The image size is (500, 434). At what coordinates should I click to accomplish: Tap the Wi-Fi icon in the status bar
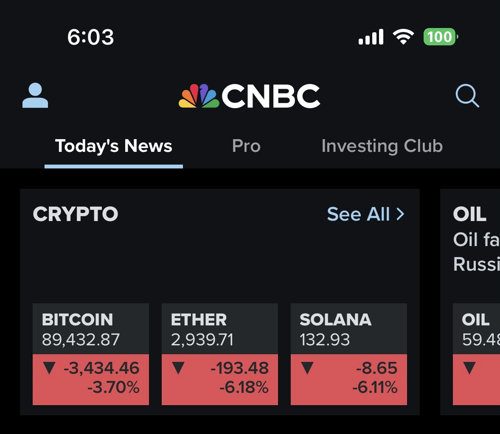404,37
